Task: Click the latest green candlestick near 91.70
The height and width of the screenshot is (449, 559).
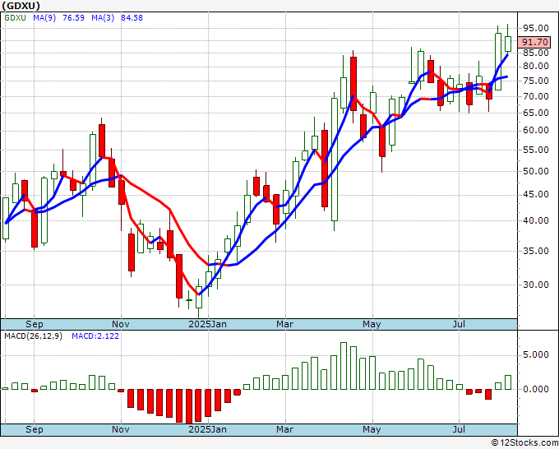Action: [x=508, y=44]
